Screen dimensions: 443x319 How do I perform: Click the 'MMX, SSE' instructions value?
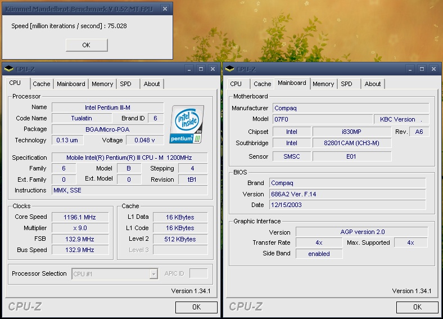click(129, 190)
